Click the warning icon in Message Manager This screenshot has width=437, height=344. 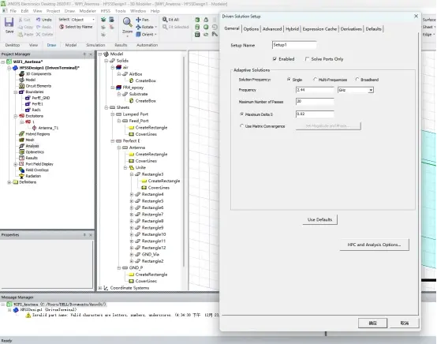click(x=28, y=316)
